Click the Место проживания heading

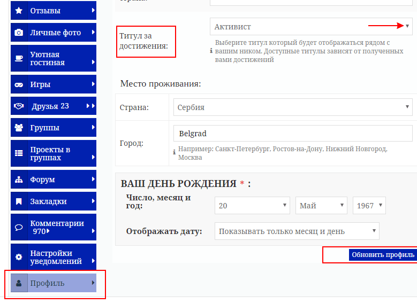pyautogui.click(x=161, y=84)
